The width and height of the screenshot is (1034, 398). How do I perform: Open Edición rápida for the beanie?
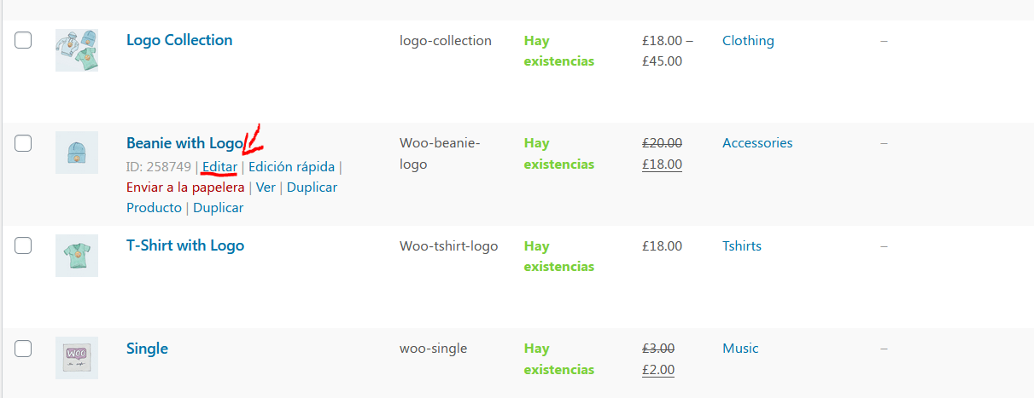tap(292, 167)
